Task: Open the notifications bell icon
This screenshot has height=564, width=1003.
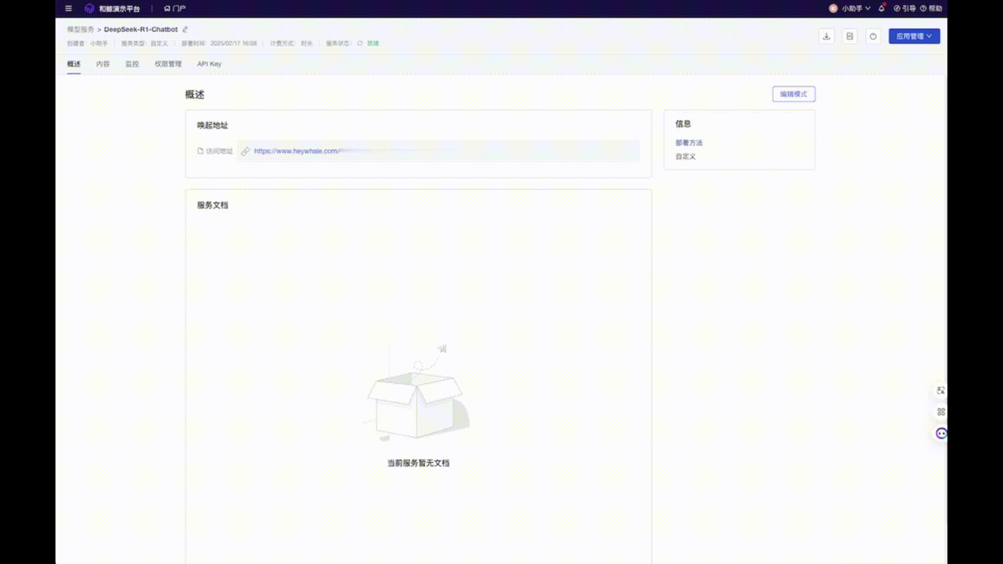Action: click(x=882, y=8)
